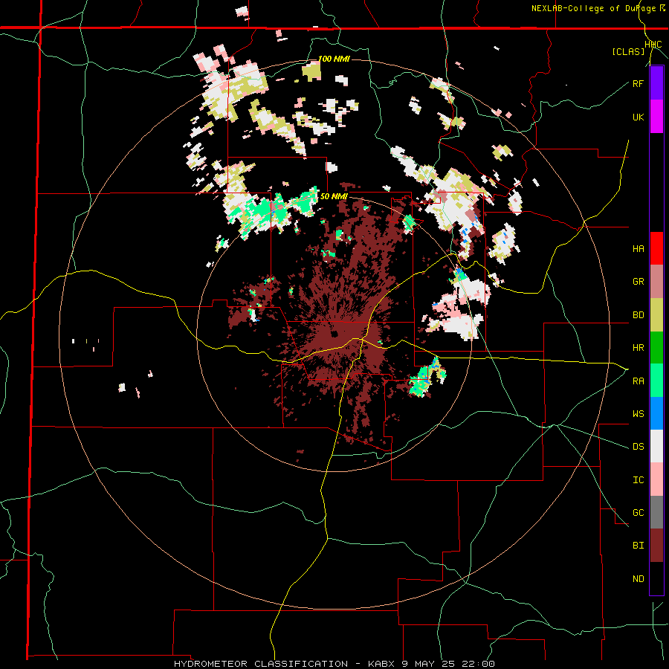Click the 'HYDROMETEOR CLASSIFICATION' title text
The image size is (669, 669).
pos(261,664)
